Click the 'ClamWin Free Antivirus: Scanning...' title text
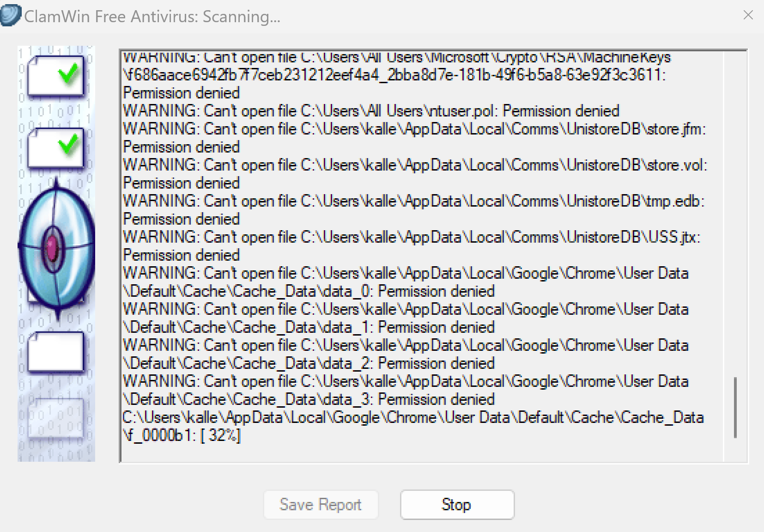The height and width of the screenshot is (532, 764). point(152,16)
